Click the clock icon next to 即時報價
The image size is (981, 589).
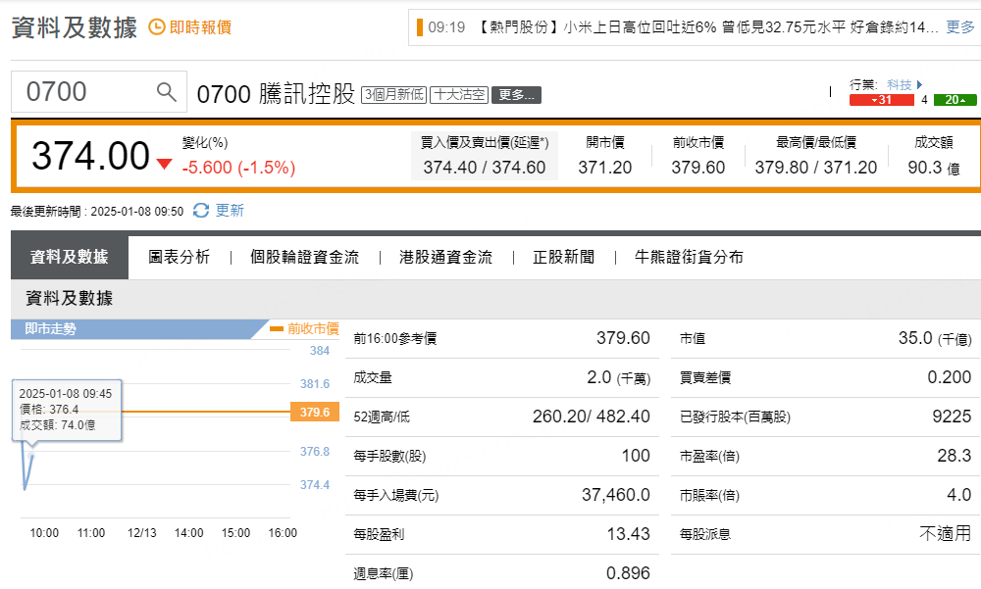click(x=156, y=26)
